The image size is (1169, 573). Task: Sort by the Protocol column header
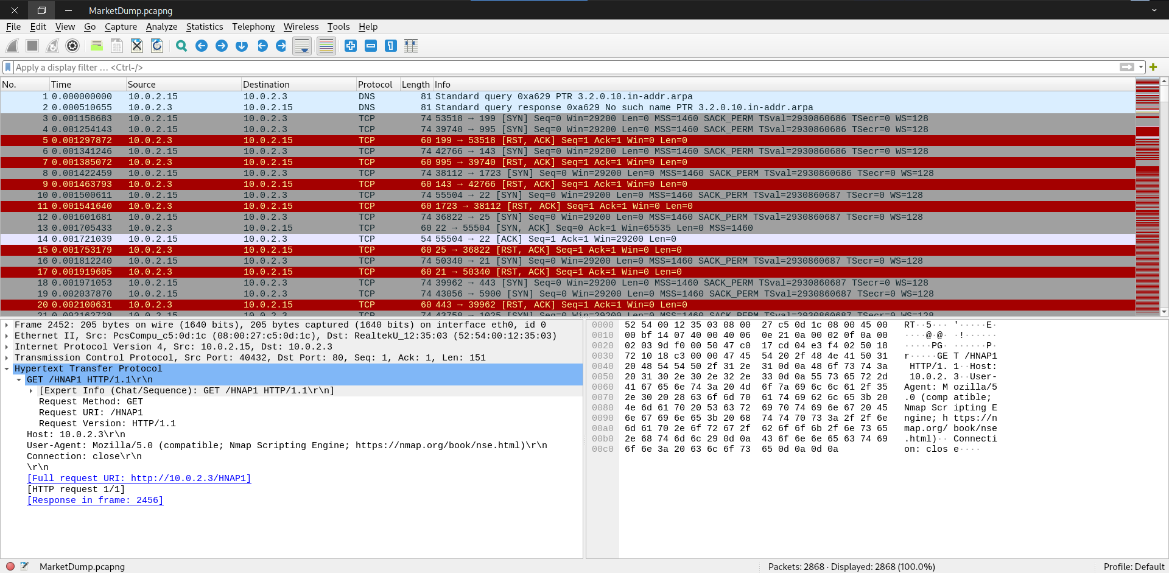click(378, 85)
